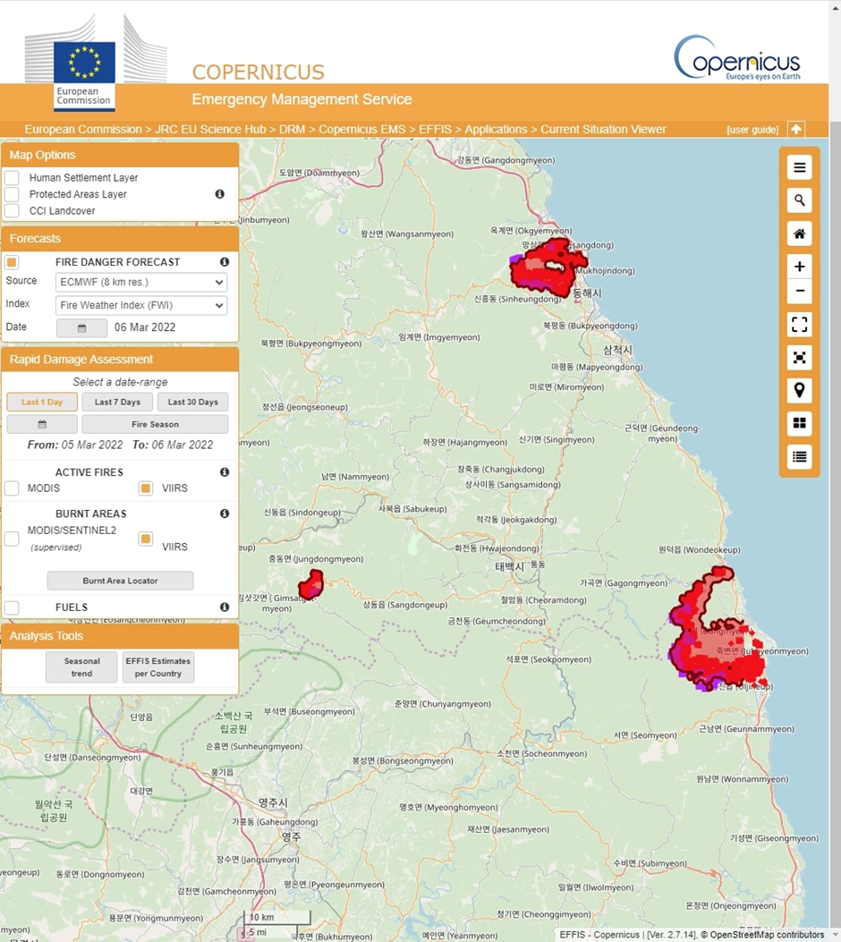The image size is (841, 942).
Task: Enable Protected Areas Layer checkbox
Action: [12, 194]
